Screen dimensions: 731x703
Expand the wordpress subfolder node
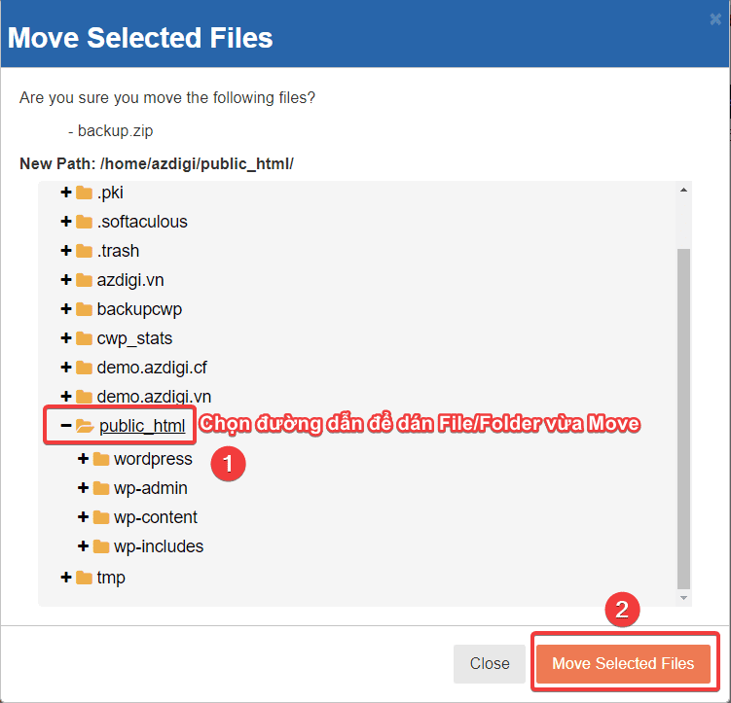(x=83, y=459)
